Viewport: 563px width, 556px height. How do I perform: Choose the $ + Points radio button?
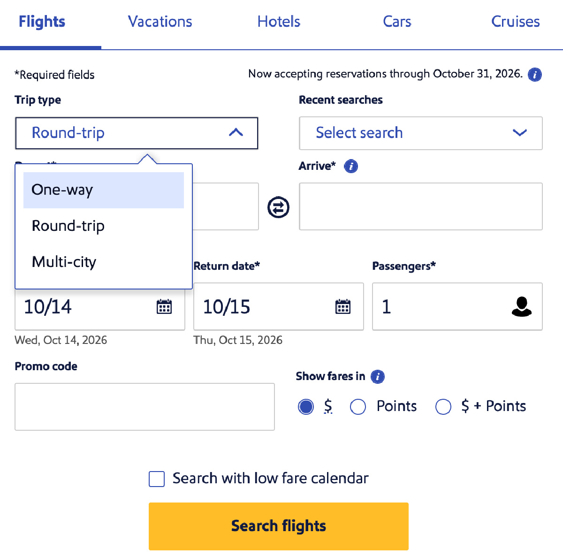click(443, 406)
